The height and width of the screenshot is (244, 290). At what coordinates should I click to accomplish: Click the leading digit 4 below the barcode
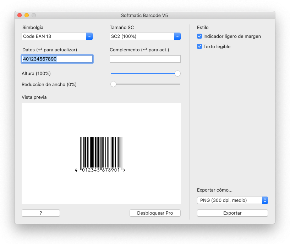[76, 170]
